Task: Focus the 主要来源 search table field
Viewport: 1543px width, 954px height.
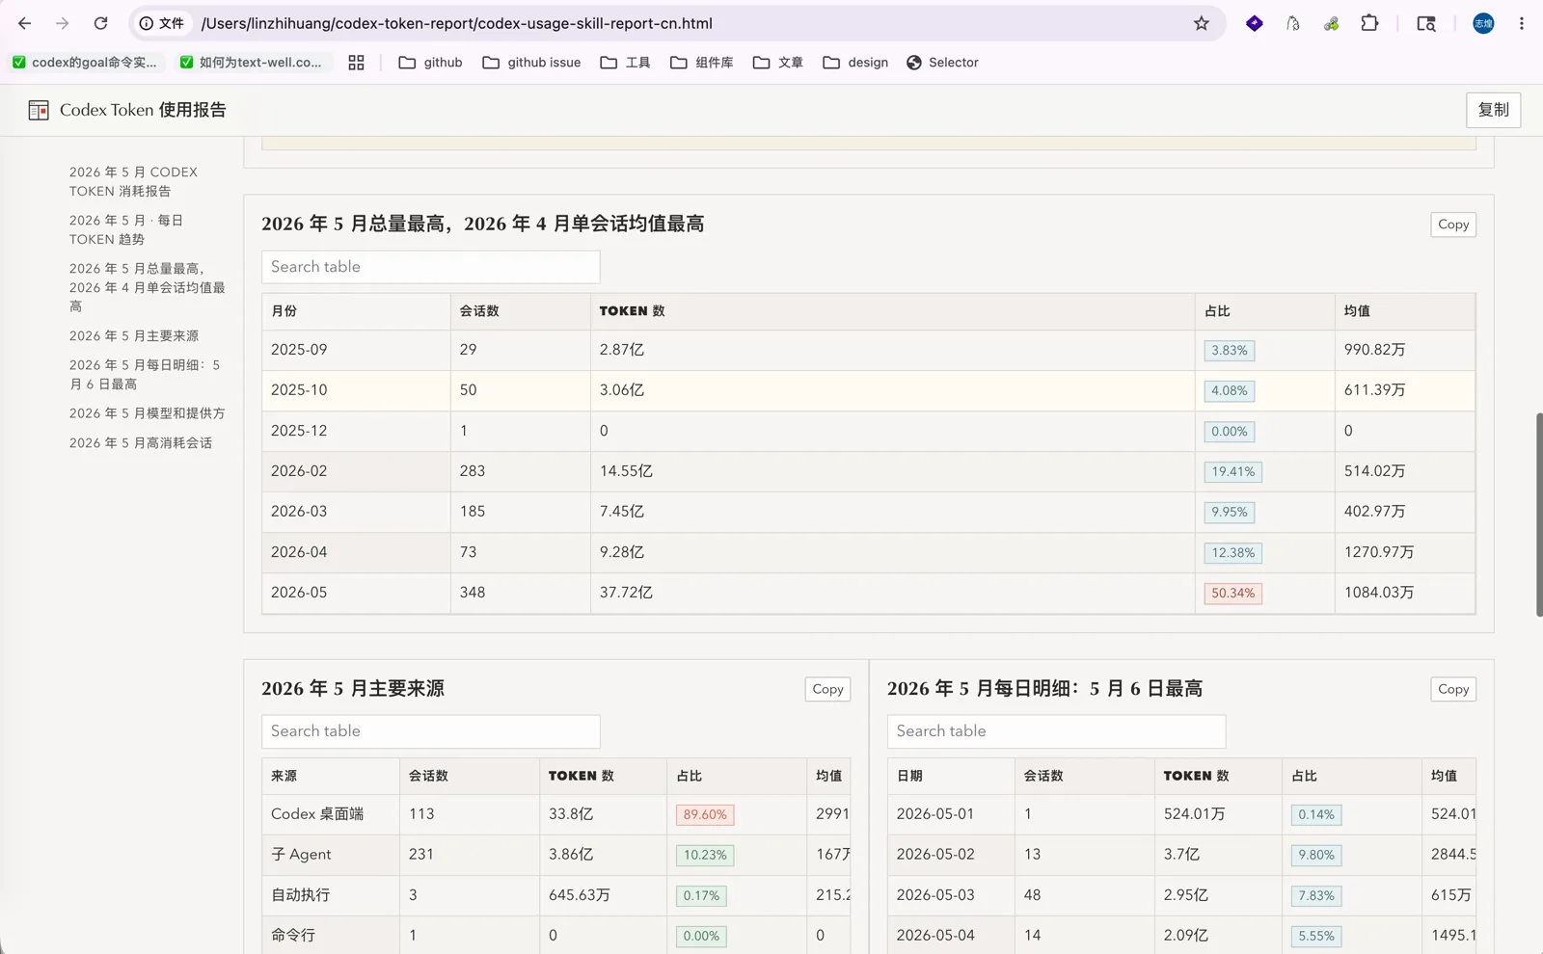Action: (431, 731)
